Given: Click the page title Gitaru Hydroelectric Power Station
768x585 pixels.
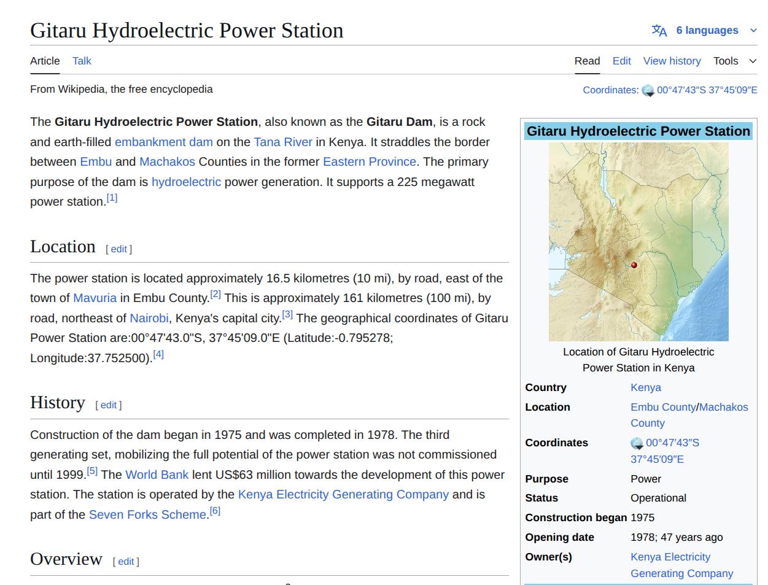Looking at the screenshot, I should (187, 31).
